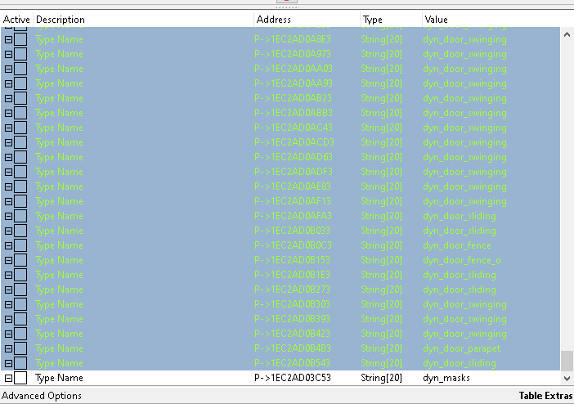Image resolution: width=574 pixels, height=404 pixels.
Task: Click the vertical scrollbar thumb
Action: tap(567, 361)
